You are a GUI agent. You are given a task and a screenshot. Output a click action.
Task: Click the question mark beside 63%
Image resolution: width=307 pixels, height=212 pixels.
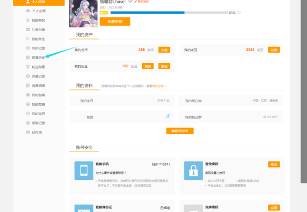point(239,13)
